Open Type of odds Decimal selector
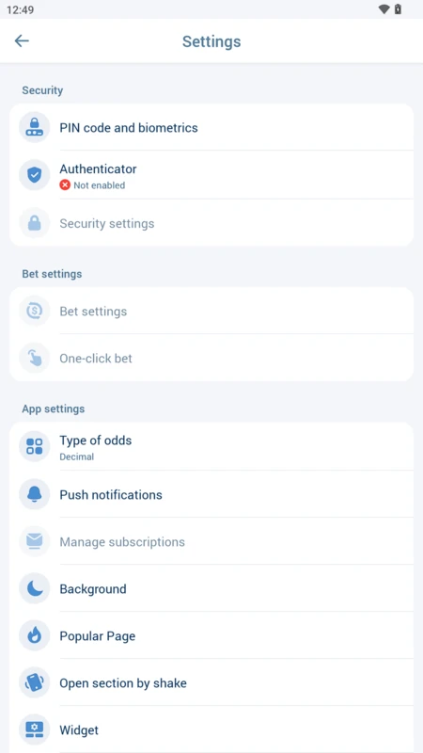 point(211,446)
